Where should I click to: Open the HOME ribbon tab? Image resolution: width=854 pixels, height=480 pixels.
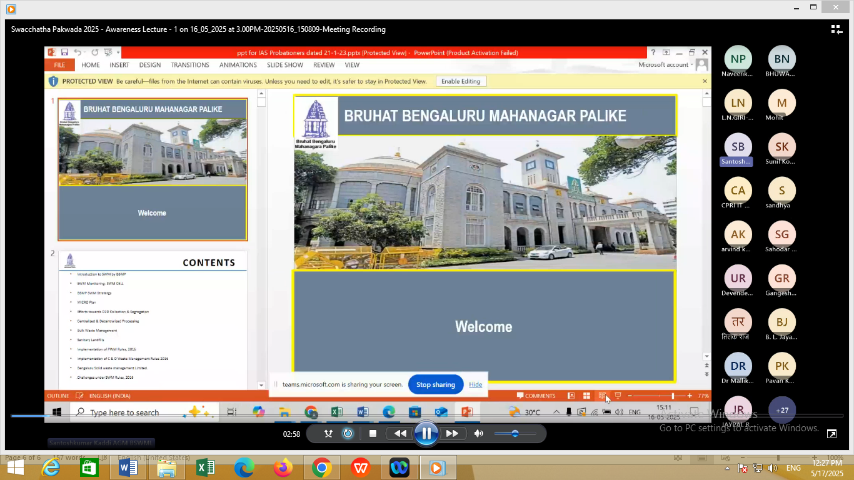(x=91, y=65)
